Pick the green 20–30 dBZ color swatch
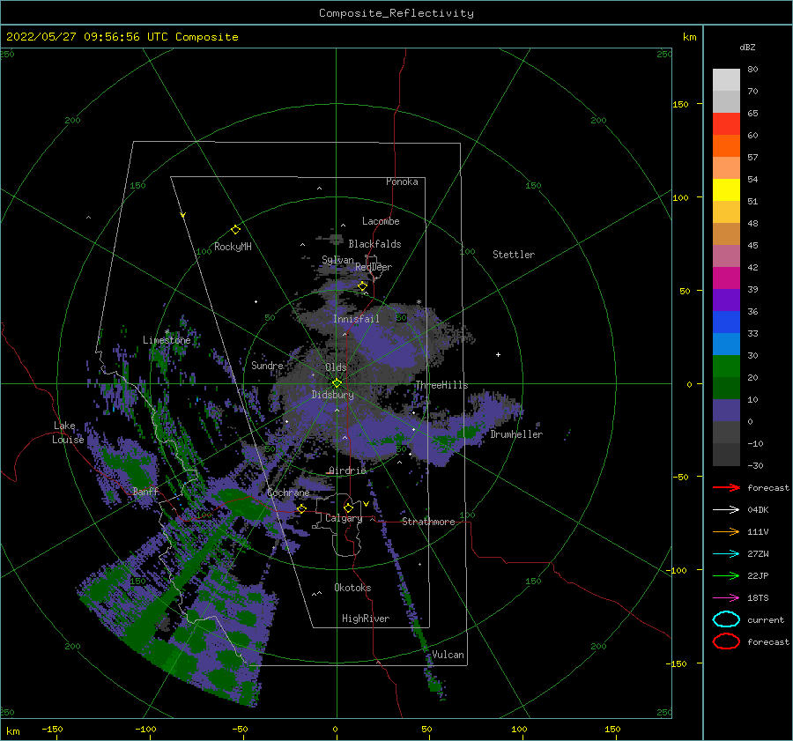Image resolution: width=793 pixels, height=741 pixels. click(x=726, y=367)
